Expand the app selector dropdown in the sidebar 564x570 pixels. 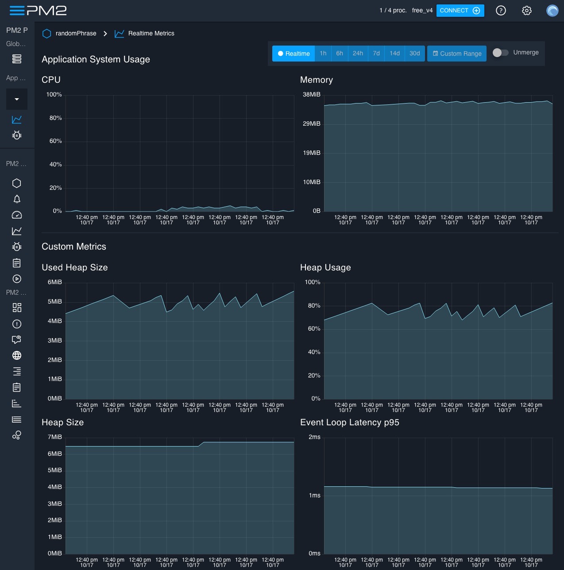pos(17,99)
